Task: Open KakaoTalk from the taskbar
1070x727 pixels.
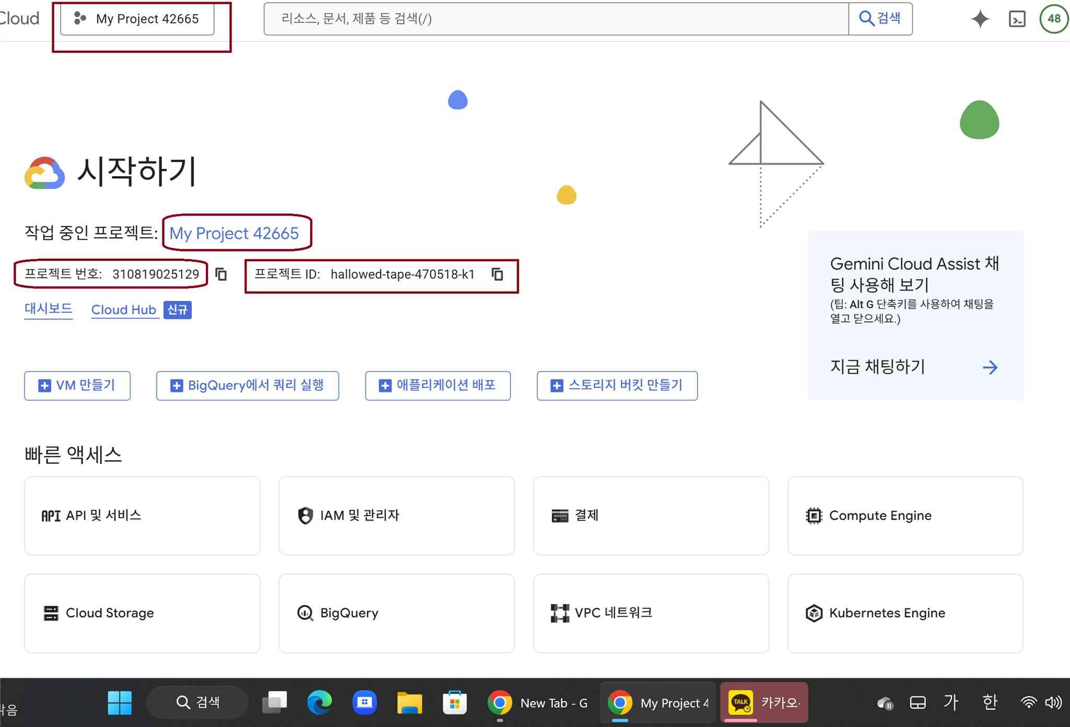Action: (764, 702)
